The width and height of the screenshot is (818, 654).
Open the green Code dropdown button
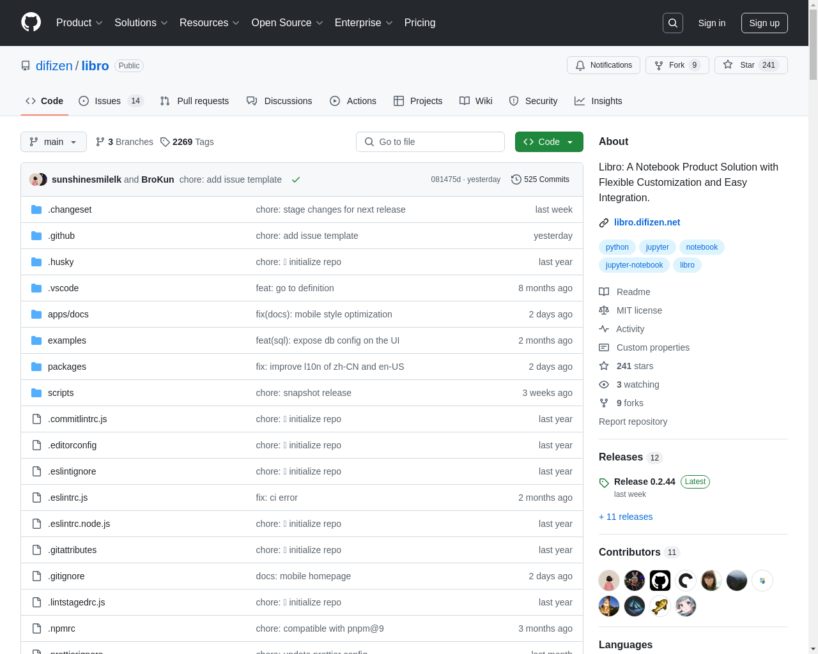pyautogui.click(x=549, y=142)
